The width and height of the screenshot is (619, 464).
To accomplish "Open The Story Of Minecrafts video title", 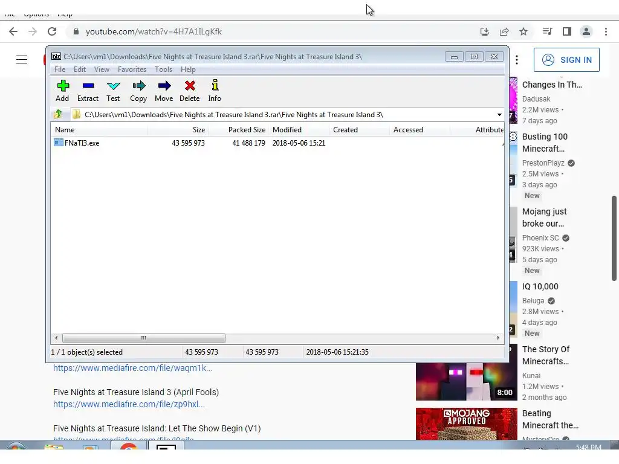I will [546, 355].
